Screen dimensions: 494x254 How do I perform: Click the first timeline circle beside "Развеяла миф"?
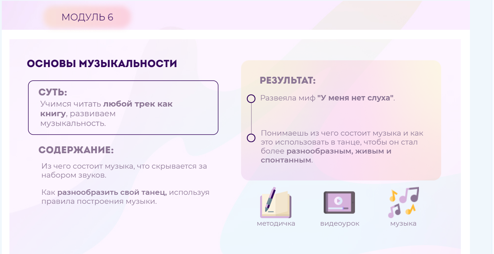pyautogui.click(x=251, y=99)
